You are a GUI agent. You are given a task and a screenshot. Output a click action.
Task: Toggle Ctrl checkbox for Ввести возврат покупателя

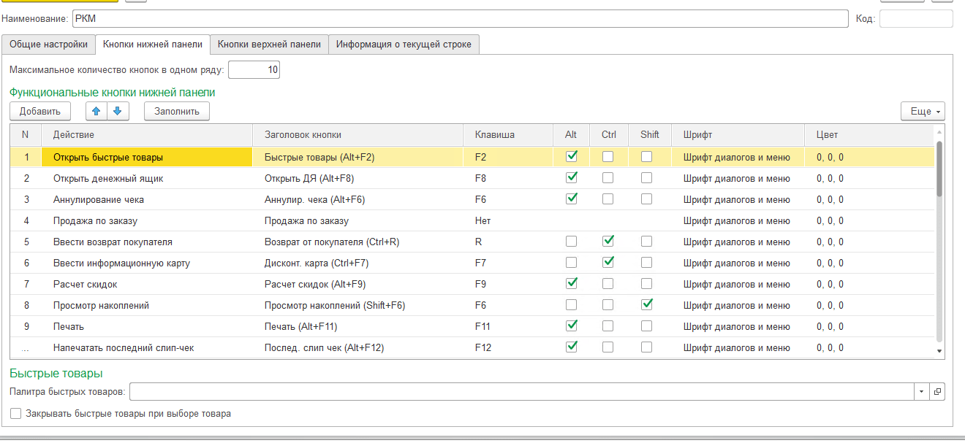click(x=608, y=241)
